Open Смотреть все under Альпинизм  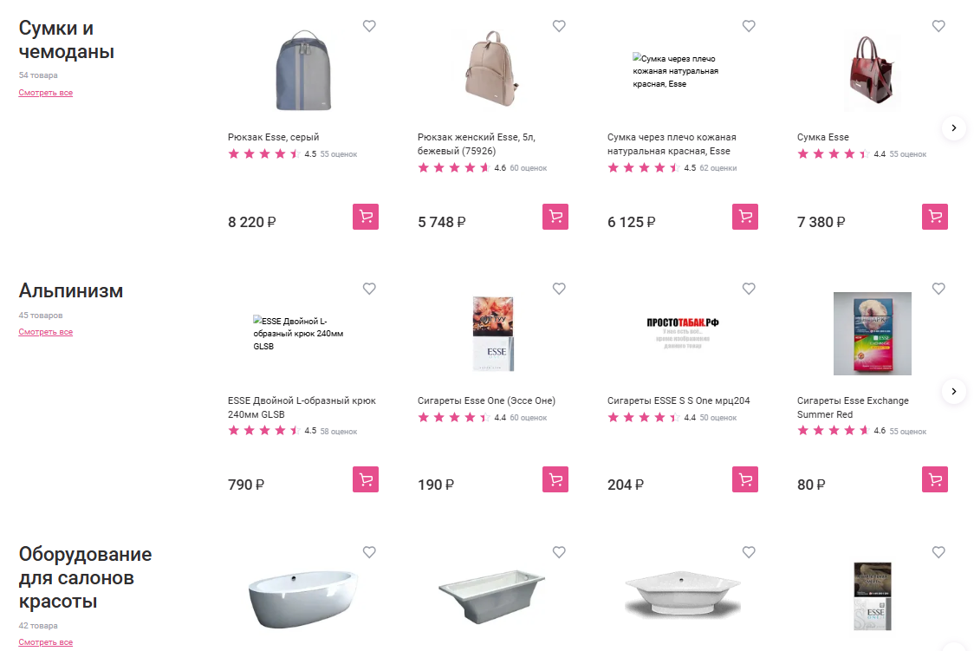click(x=46, y=332)
